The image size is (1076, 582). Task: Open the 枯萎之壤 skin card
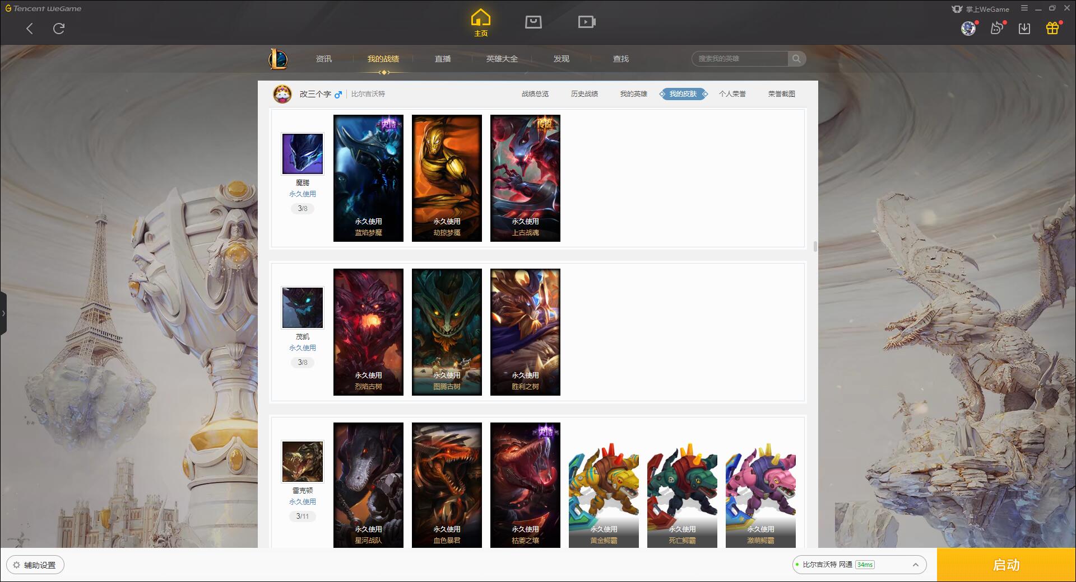pyautogui.click(x=525, y=485)
